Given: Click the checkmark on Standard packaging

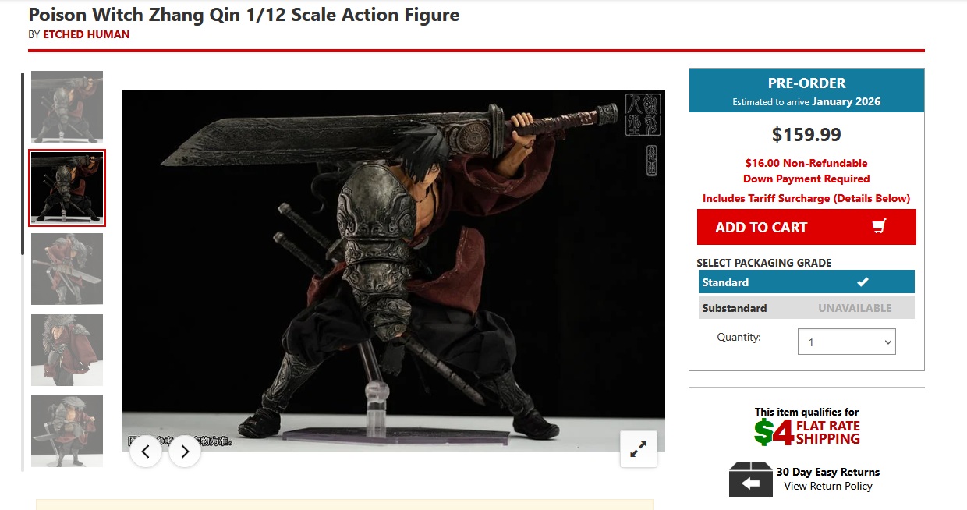Looking at the screenshot, I should 863,282.
